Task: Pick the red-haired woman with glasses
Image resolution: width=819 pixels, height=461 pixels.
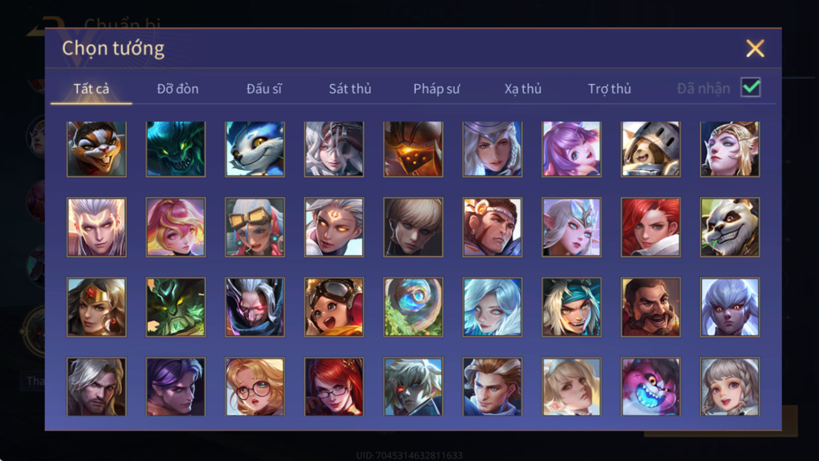Action: pos(334,386)
